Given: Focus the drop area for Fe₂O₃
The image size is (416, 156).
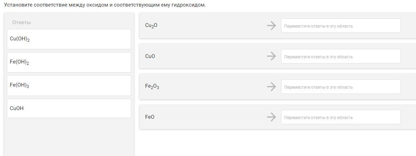Looking at the screenshot, I should (341, 87).
